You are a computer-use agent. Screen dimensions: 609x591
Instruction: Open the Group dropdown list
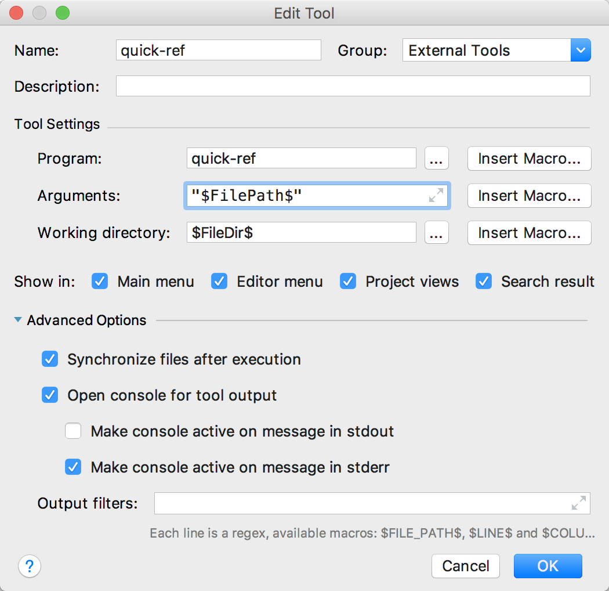click(x=581, y=51)
